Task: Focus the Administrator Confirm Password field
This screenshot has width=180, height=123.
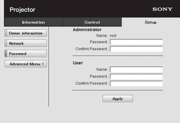Action: 136,49
